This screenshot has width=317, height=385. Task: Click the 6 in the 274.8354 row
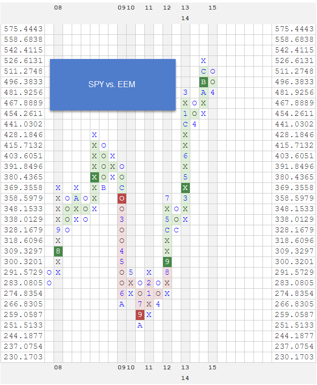pos(122,293)
